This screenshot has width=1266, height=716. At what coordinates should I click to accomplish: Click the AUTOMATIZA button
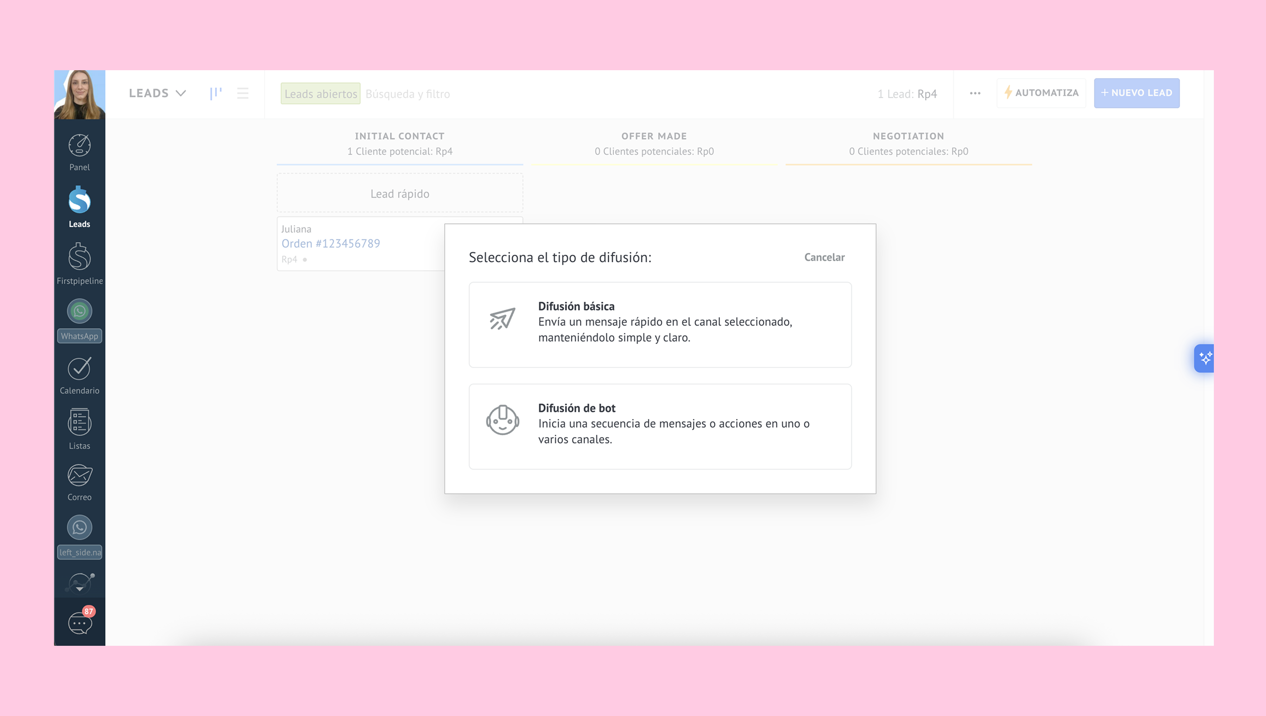[1041, 93]
